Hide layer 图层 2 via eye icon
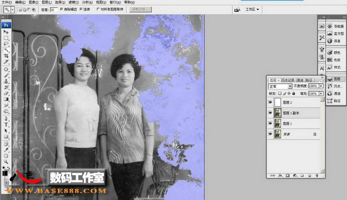Image resolution: width=347 pixels, height=200 pixels. pyautogui.click(x=270, y=102)
